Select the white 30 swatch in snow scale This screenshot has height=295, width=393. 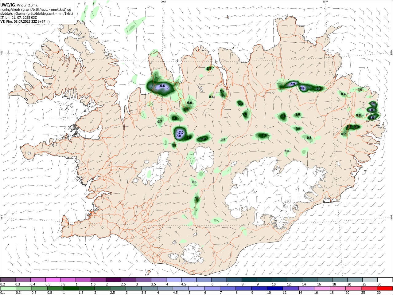click(x=385, y=280)
